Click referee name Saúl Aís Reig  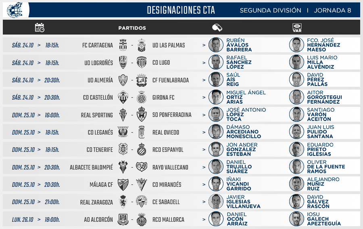coord(233,80)
